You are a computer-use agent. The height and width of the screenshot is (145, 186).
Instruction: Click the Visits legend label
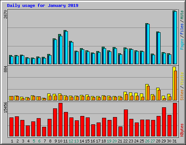182,79
